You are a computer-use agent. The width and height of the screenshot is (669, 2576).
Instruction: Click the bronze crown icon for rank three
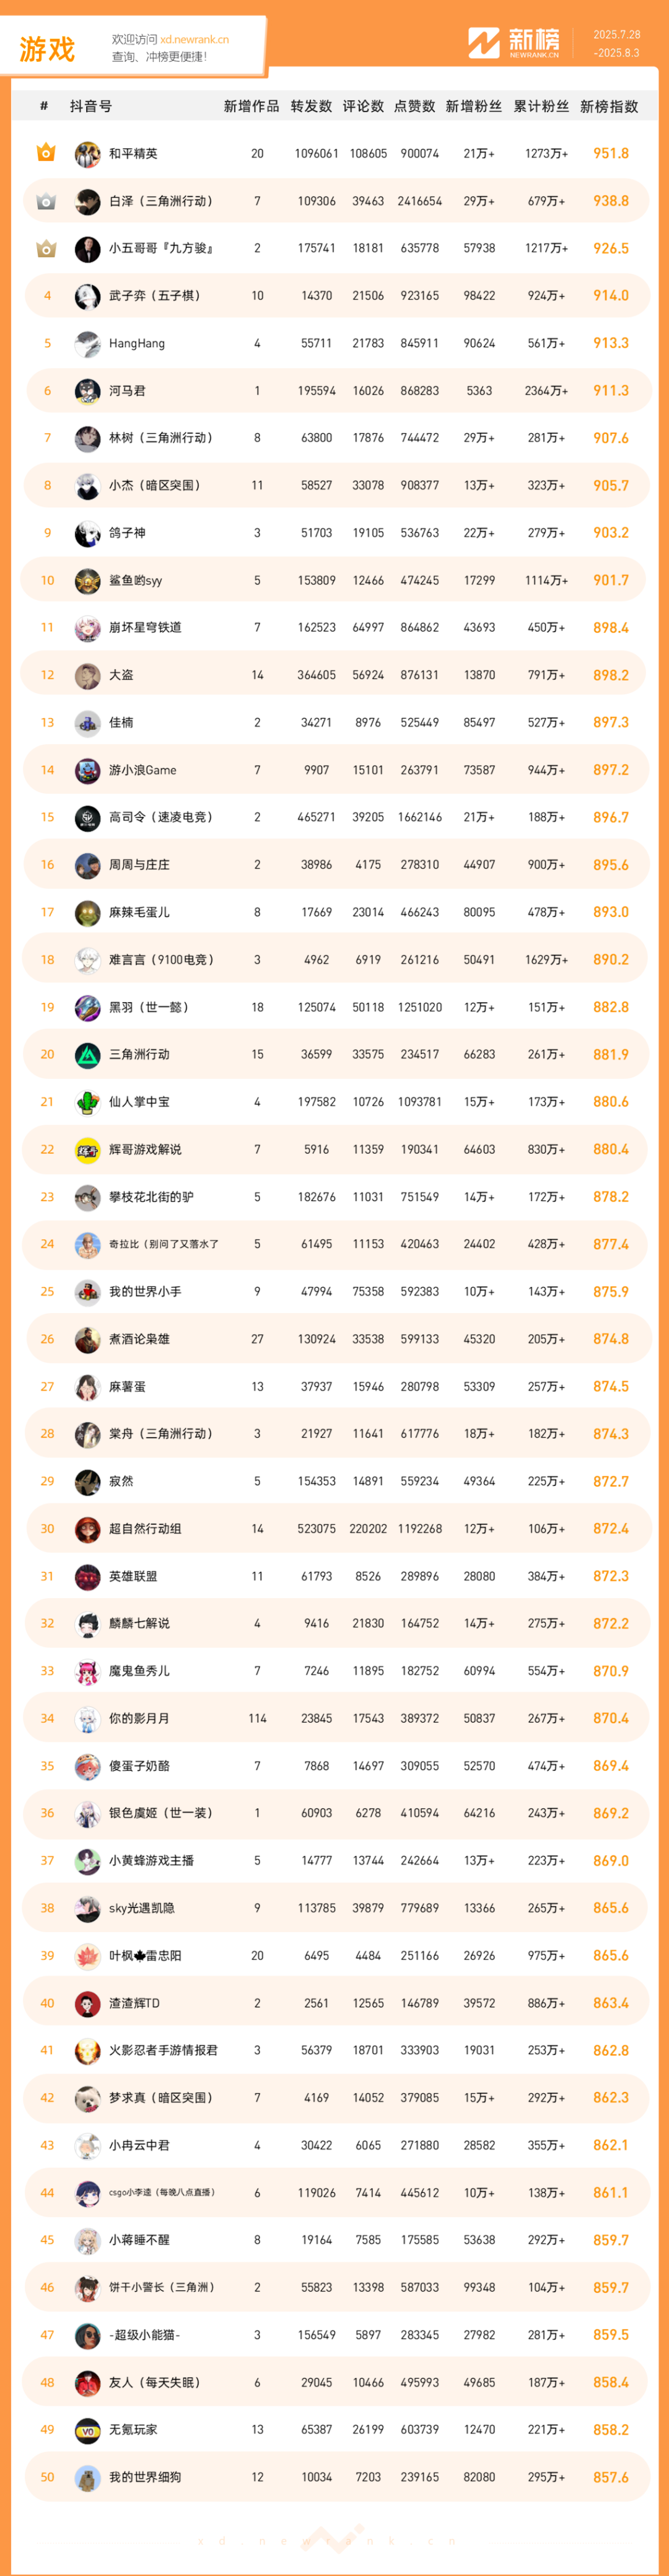coord(46,248)
